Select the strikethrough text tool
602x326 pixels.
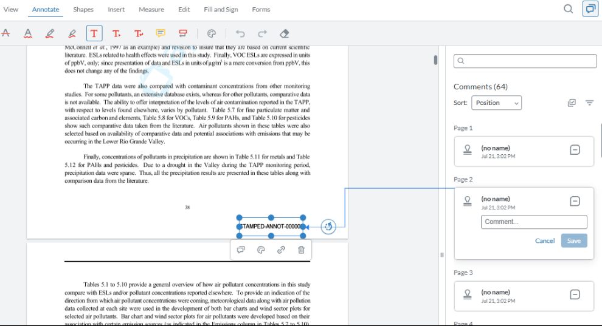click(x=5, y=33)
